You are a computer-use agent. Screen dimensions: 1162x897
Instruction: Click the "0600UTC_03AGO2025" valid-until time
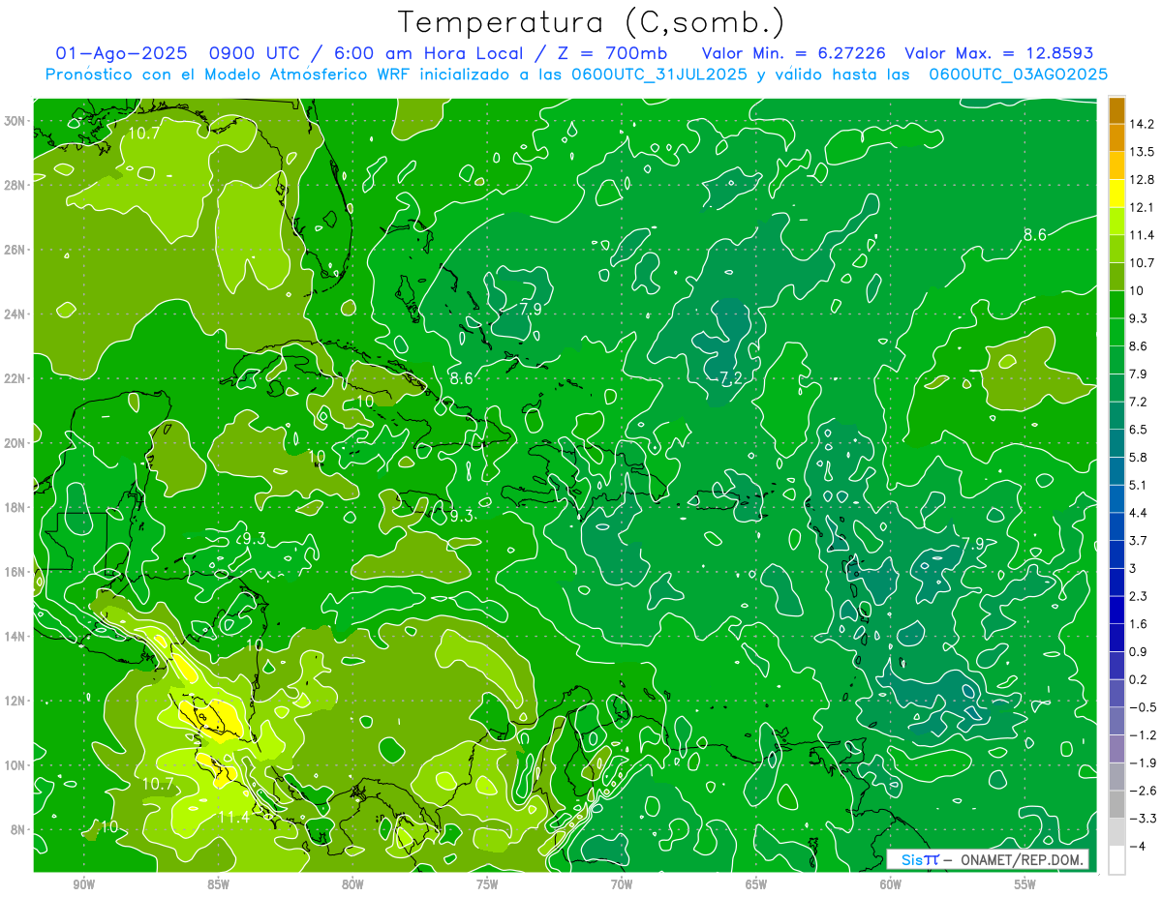(1018, 75)
